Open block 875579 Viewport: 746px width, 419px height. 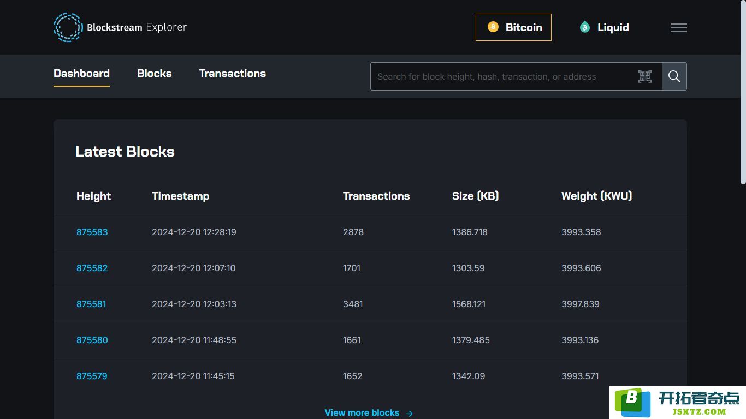point(92,376)
